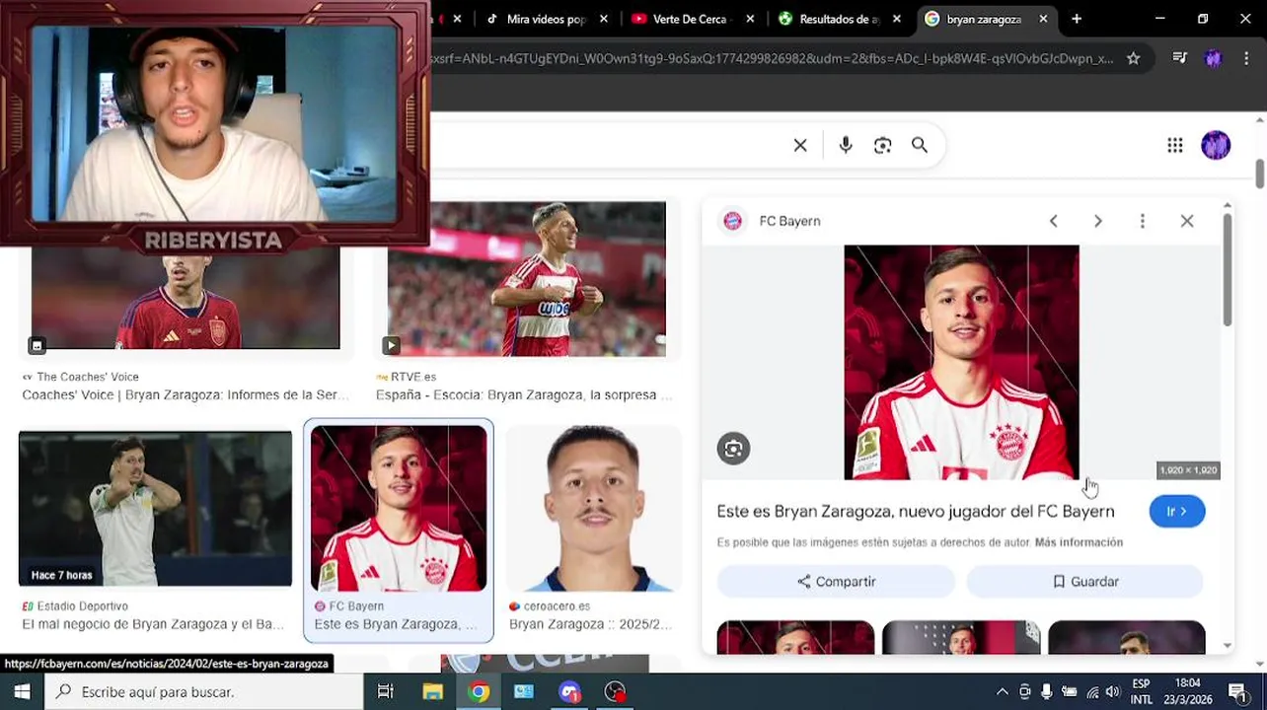Open Coaches' Voice Spain jersey image
Screen dimensions: 1267x710
point(186,298)
